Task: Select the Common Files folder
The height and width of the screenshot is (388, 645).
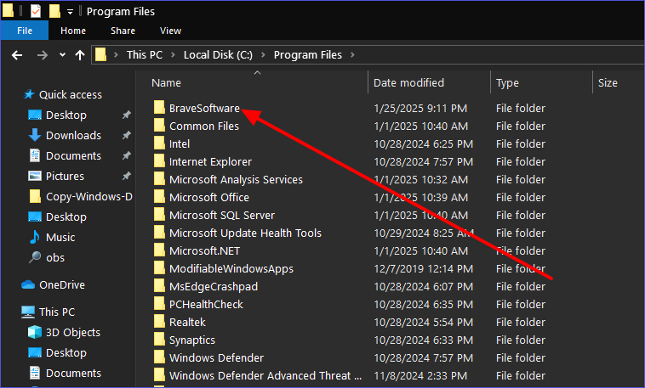Action: (x=204, y=126)
